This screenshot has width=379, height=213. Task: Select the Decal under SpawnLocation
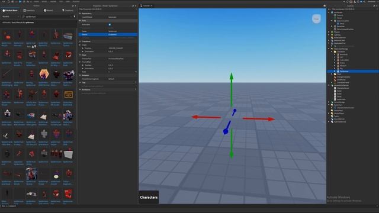point(342,24)
